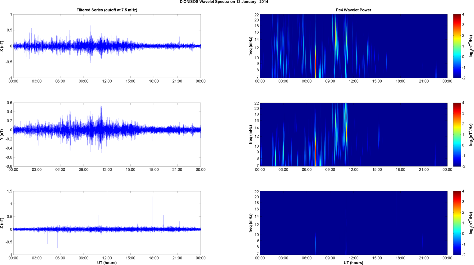Click the color bar beside the X wavelet spectrum

(457, 46)
